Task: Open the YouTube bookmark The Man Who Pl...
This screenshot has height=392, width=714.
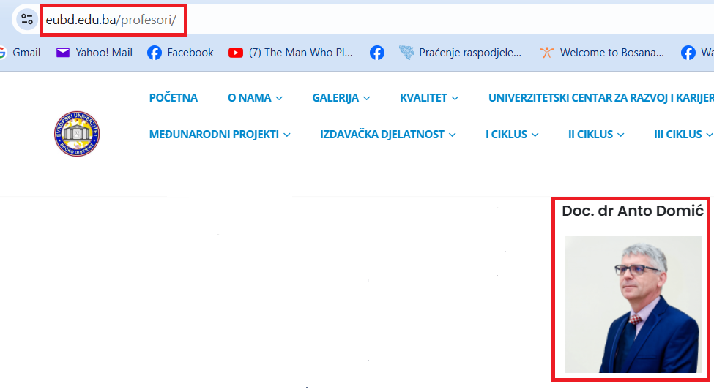Action: point(291,53)
